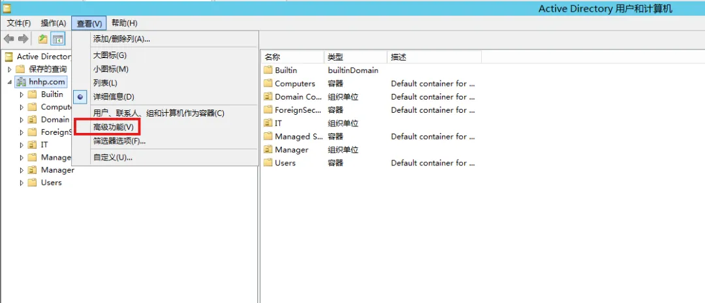Viewport: 705px width, 303px height.
Task: Click the Back arrow toolbar icon
Action: point(9,39)
